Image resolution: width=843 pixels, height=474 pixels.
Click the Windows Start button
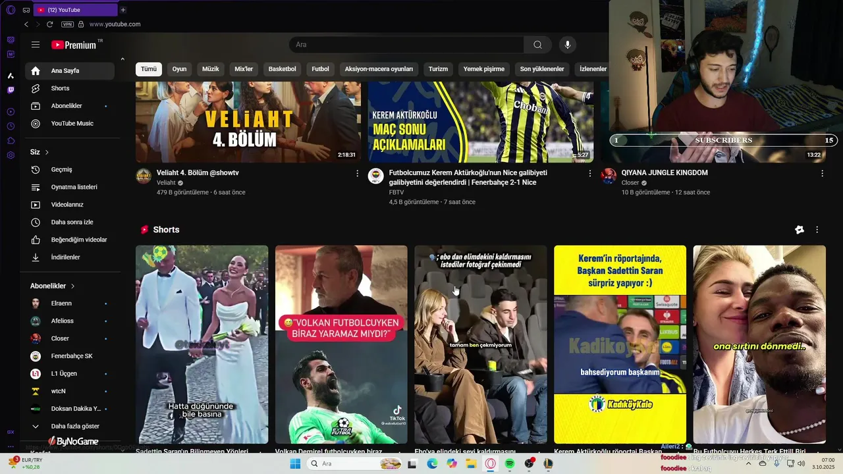click(x=295, y=463)
